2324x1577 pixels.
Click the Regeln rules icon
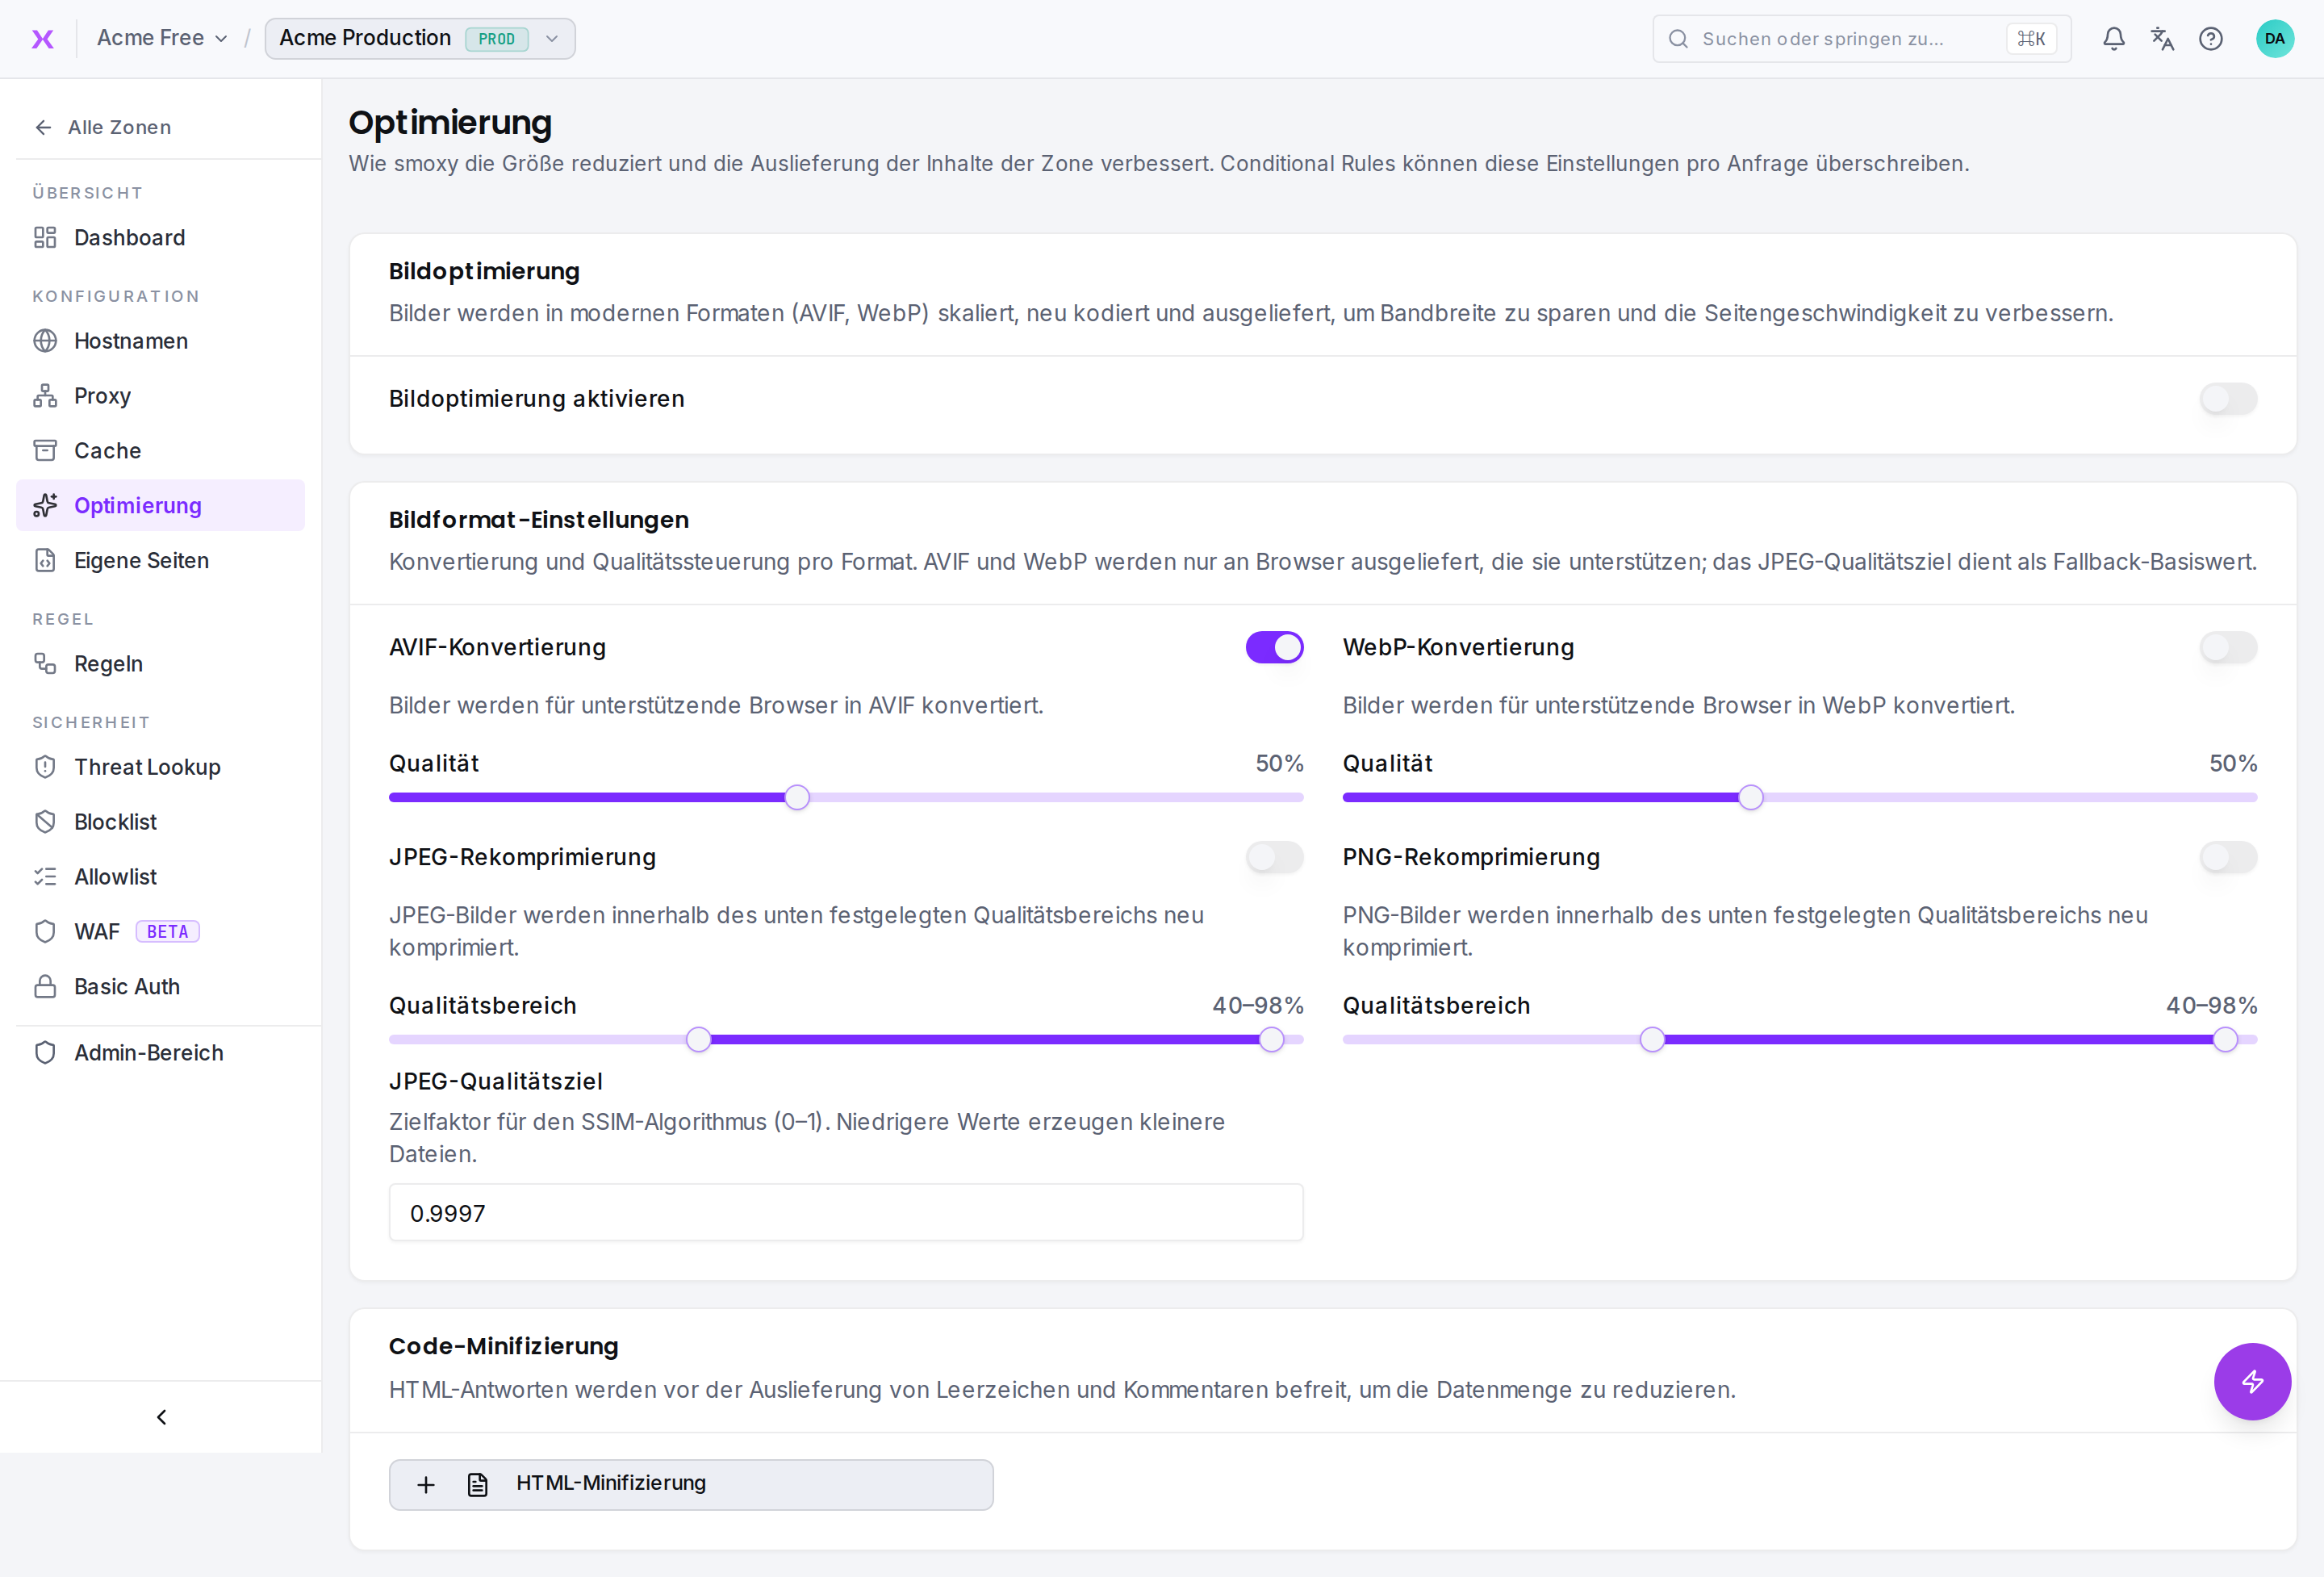point(45,664)
